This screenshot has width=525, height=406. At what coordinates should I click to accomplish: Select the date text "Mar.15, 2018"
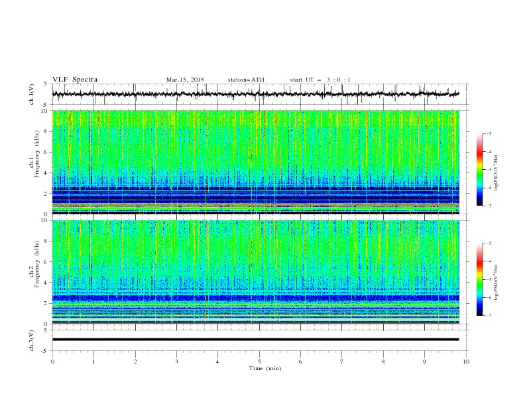coord(185,80)
